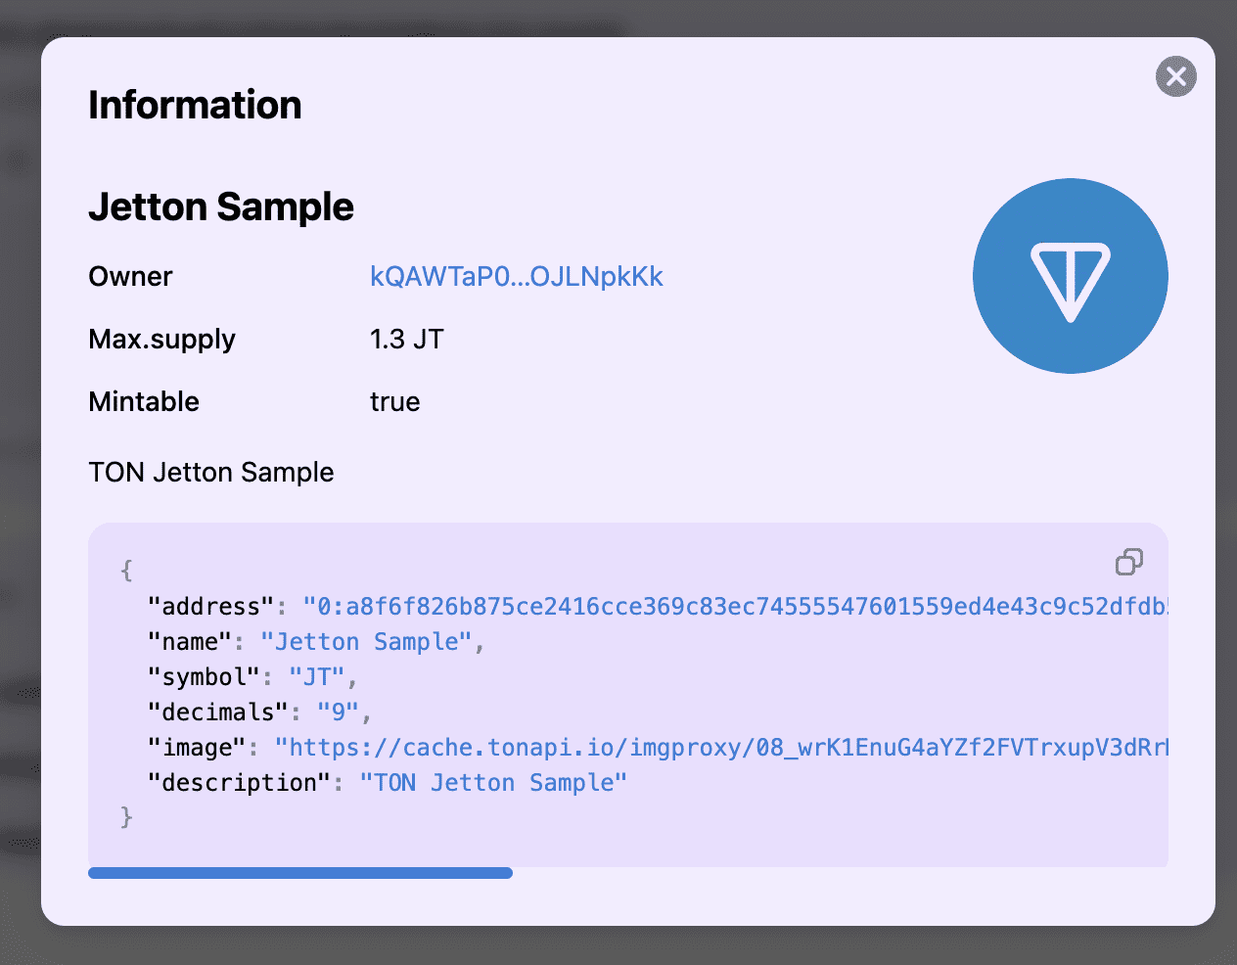1237x965 pixels.
Task: Click the horizontal scrollbar under the JSON
Action: (300, 873)
